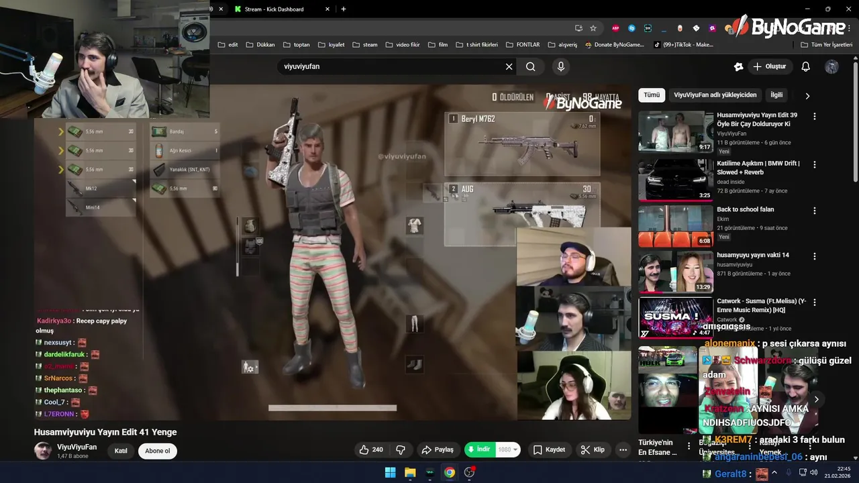Open husamyuyu yayın vakti 14 thumbnail
The image size is (859, 483).
point(675,272)
